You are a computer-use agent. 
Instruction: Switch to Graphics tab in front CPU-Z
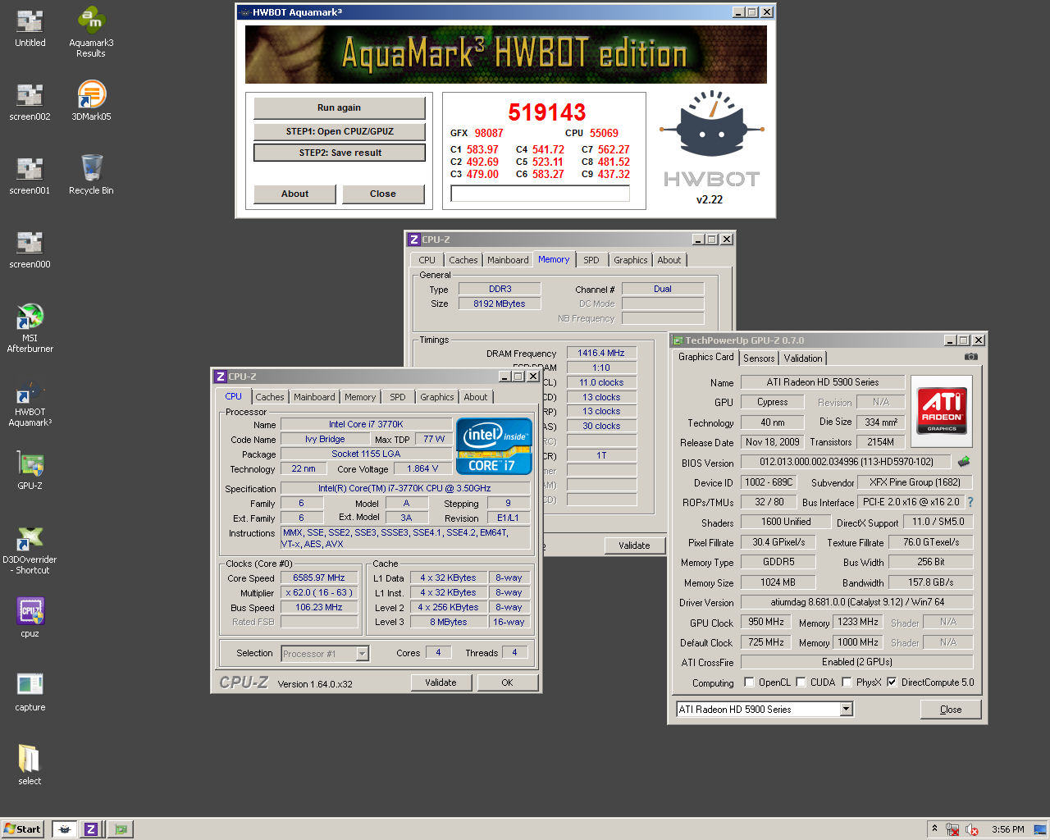point(436,397)
